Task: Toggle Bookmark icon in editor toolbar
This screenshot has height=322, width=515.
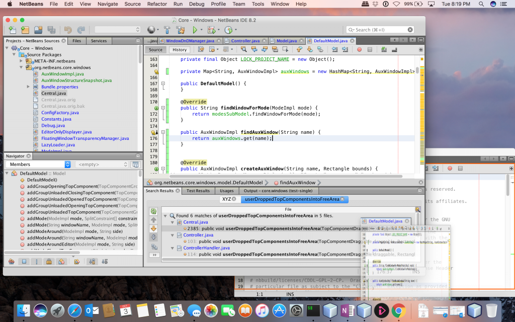Action: pos(320,50)
